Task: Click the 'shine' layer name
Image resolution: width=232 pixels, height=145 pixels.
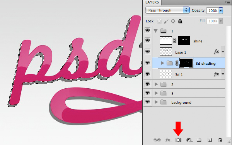Action: pyautogui.click(x=198, y=41)
